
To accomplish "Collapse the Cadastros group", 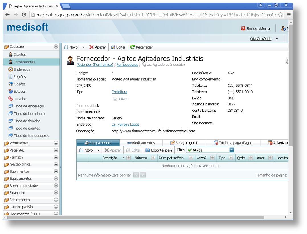I will coord(56,47).
